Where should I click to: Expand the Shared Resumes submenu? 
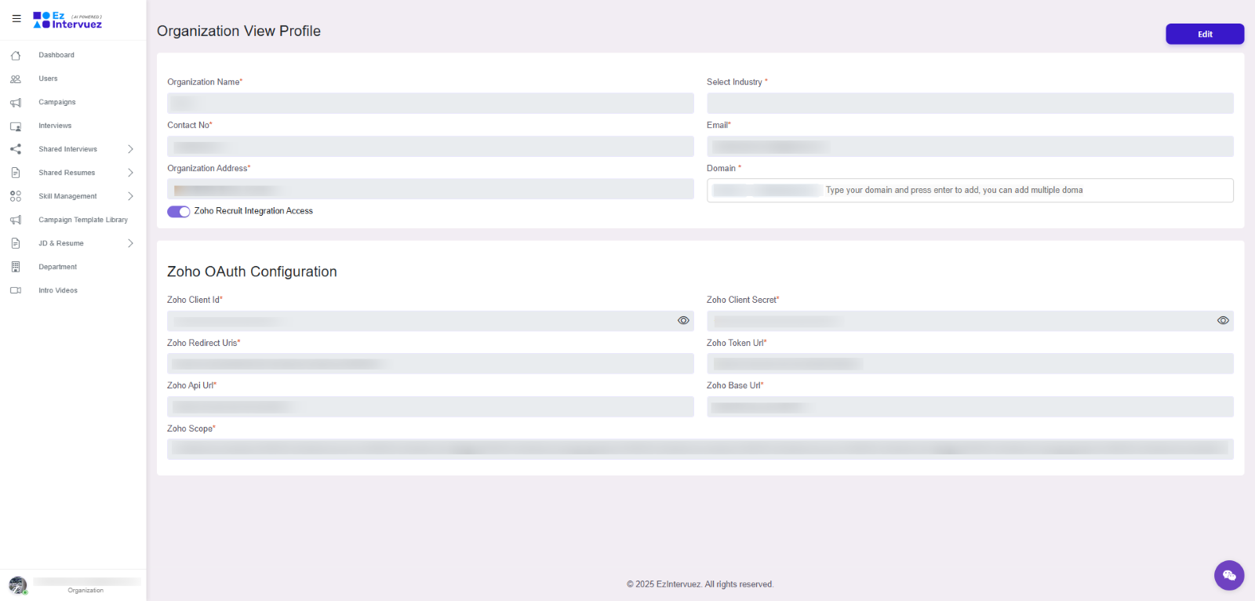[130, 173]
